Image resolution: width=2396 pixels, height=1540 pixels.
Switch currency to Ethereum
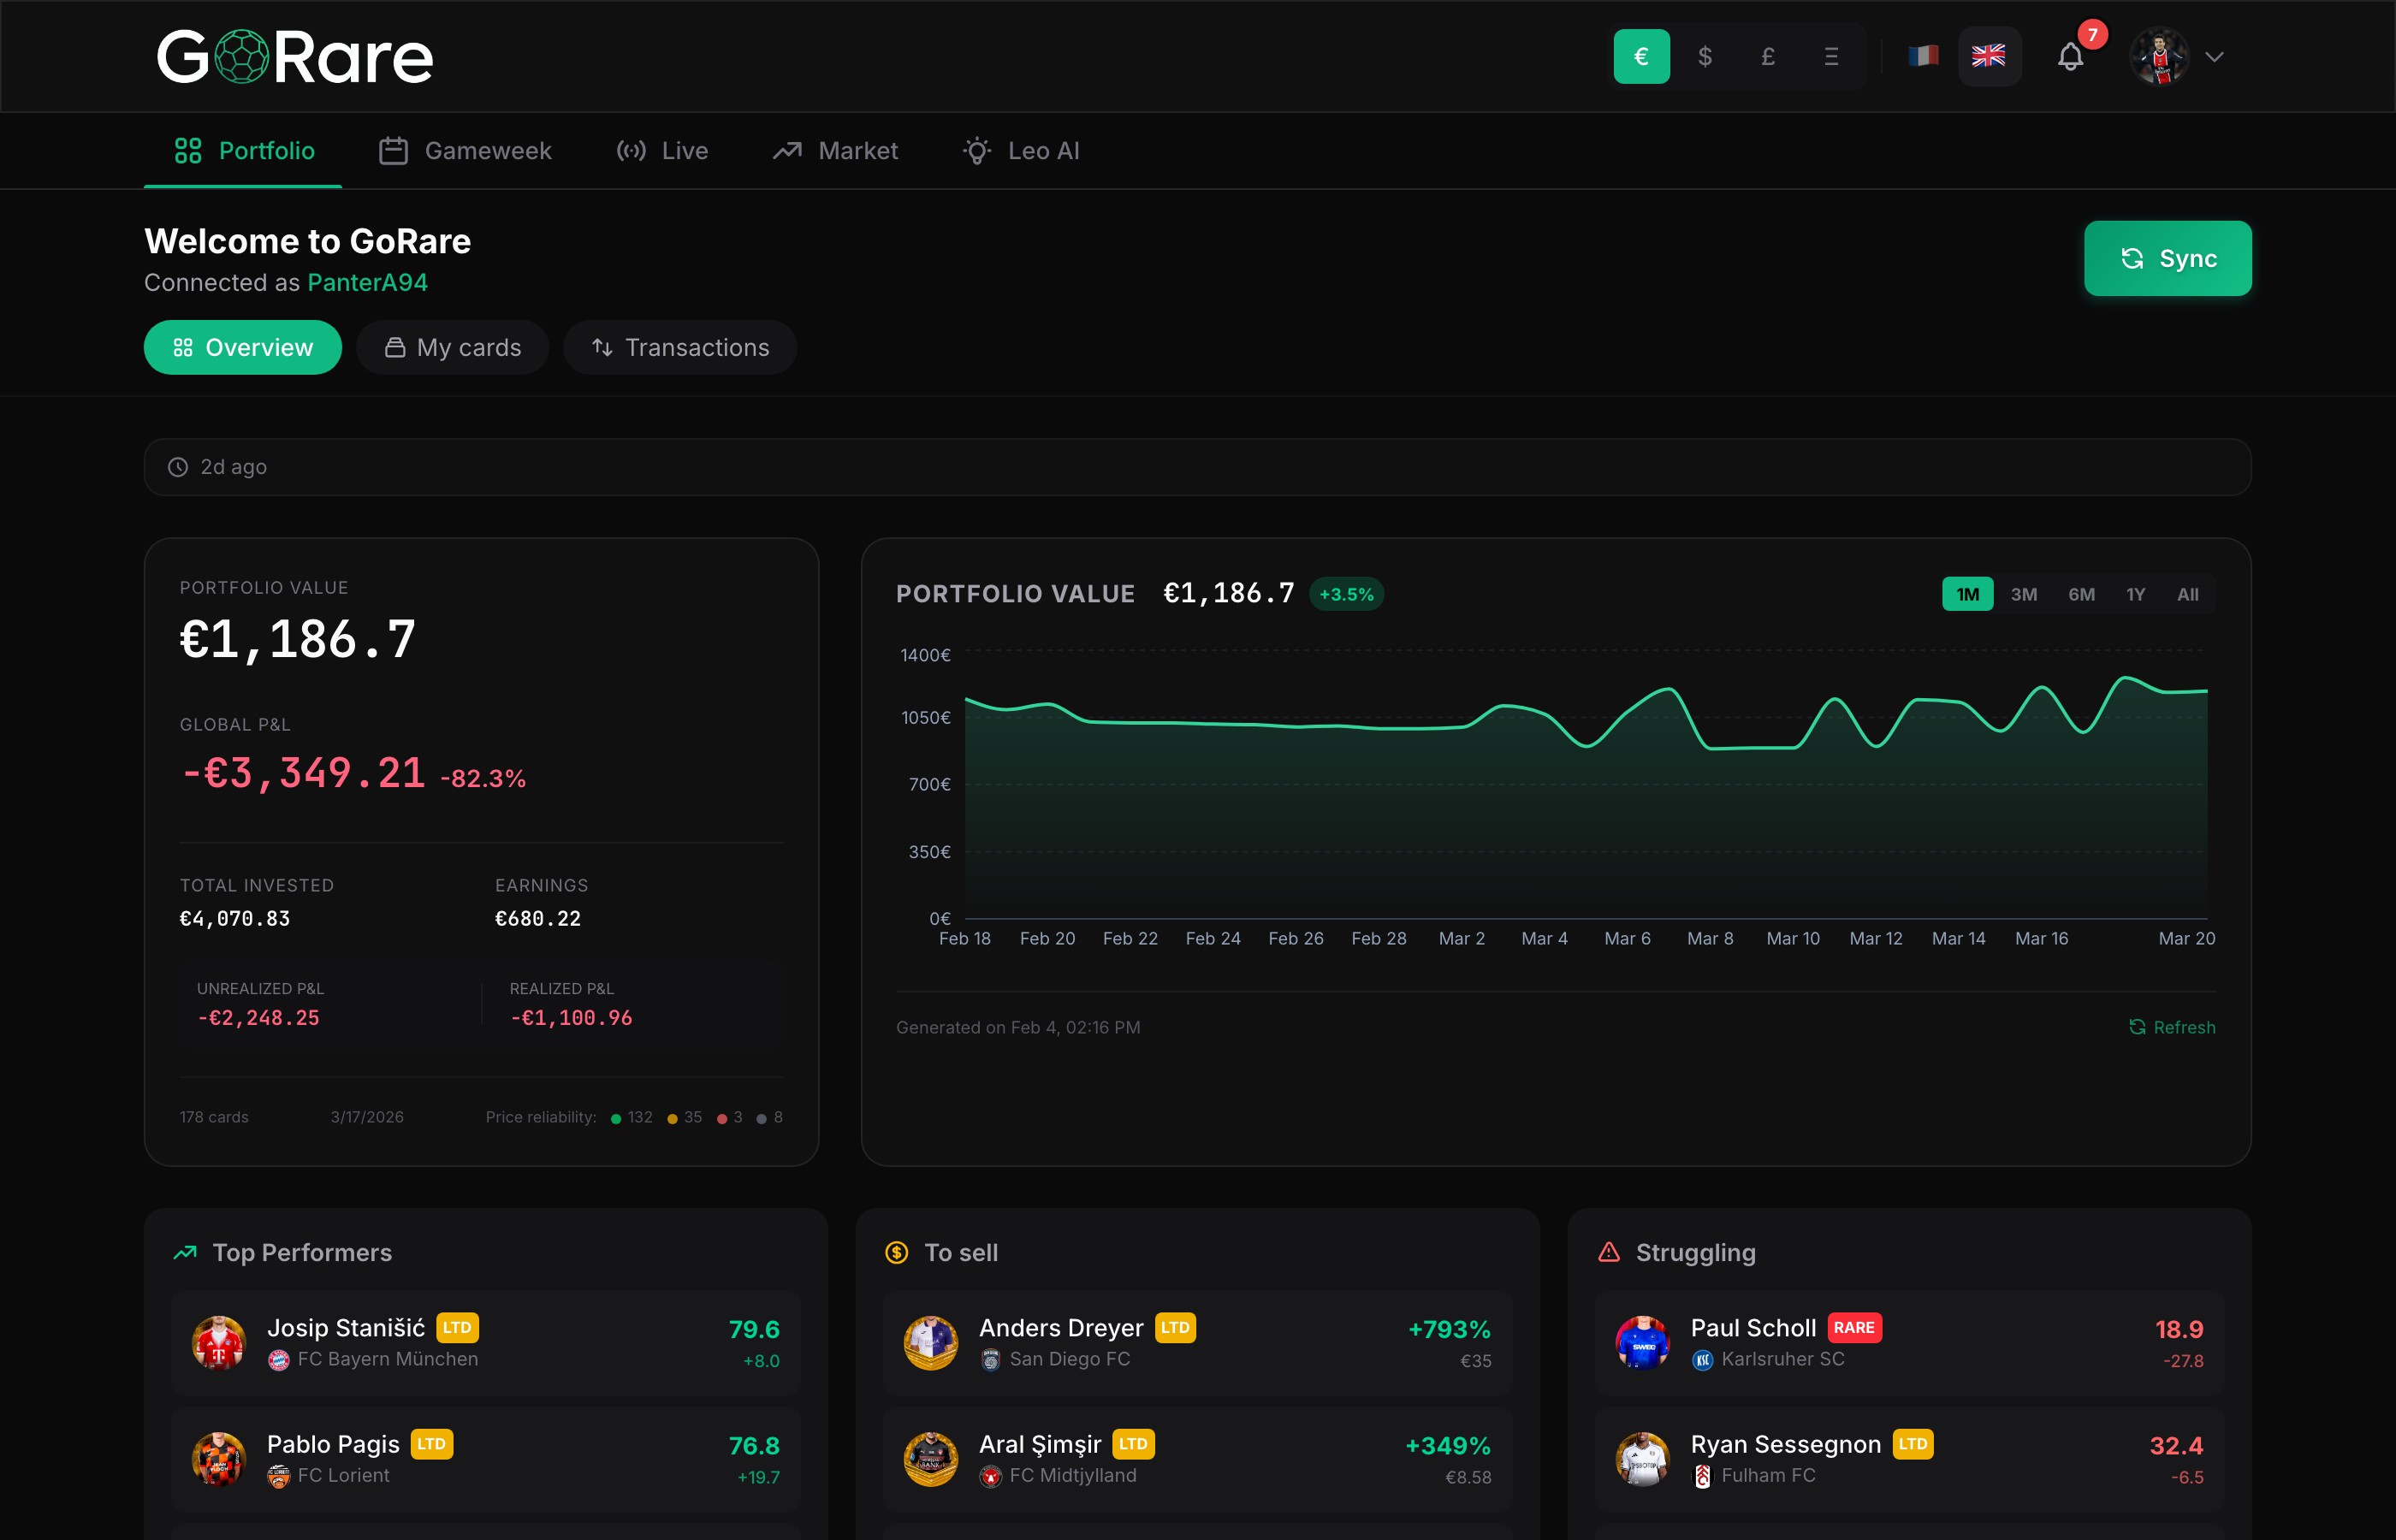coord(1831,56)
